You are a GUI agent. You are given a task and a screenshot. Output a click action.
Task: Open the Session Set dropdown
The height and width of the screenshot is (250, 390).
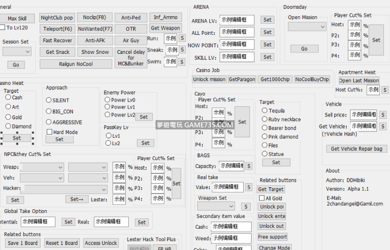point(16,51)
